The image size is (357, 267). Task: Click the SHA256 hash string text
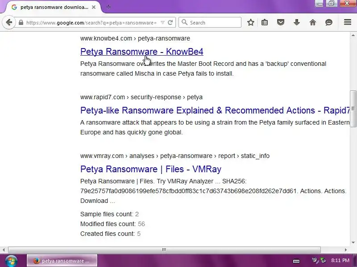coord(188,191)
